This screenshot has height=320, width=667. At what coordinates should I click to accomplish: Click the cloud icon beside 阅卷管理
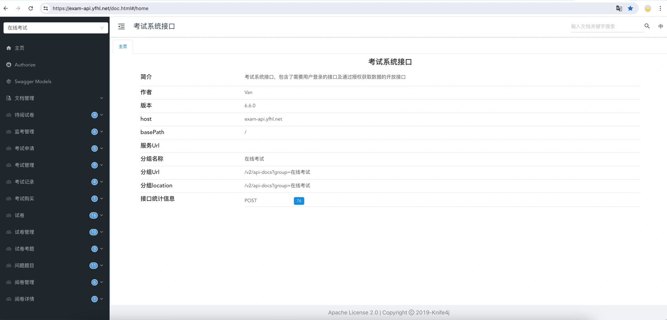coord(9,282)
